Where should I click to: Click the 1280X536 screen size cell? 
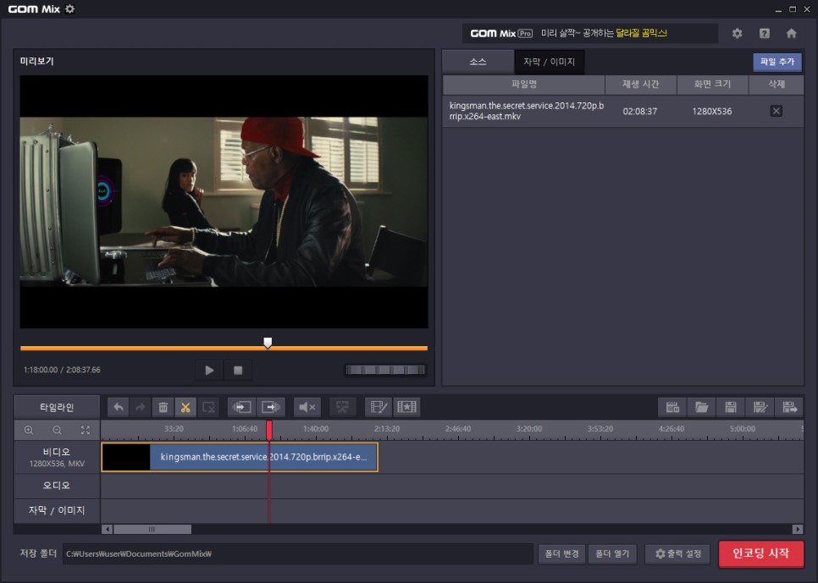711,111
